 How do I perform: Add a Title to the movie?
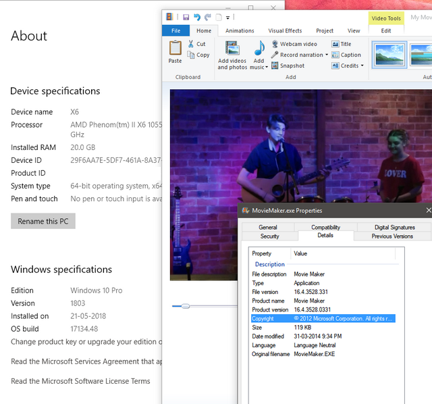pyautogui.click(x=342, y=44)
